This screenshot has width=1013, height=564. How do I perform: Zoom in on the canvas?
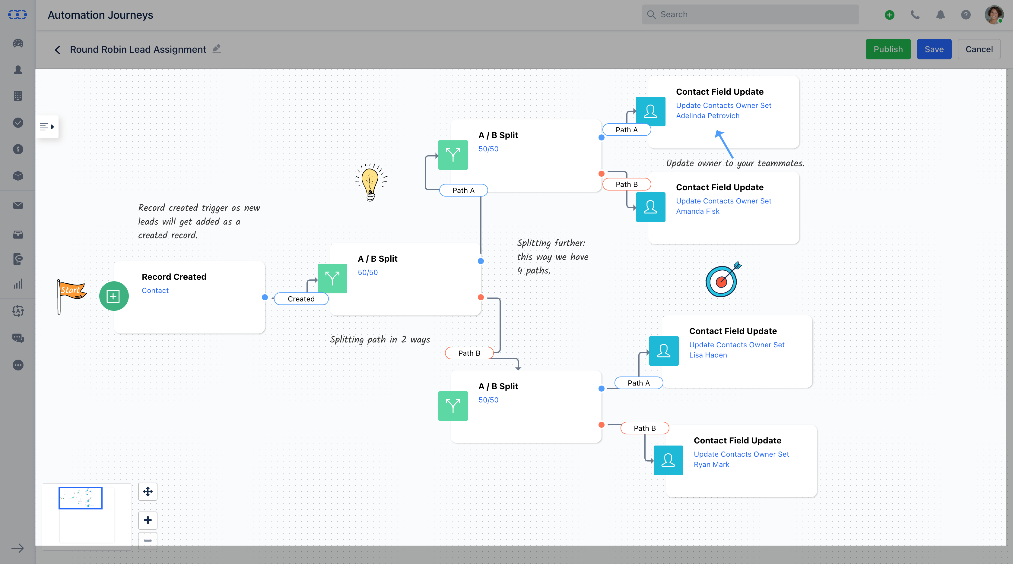click(148, 520)
